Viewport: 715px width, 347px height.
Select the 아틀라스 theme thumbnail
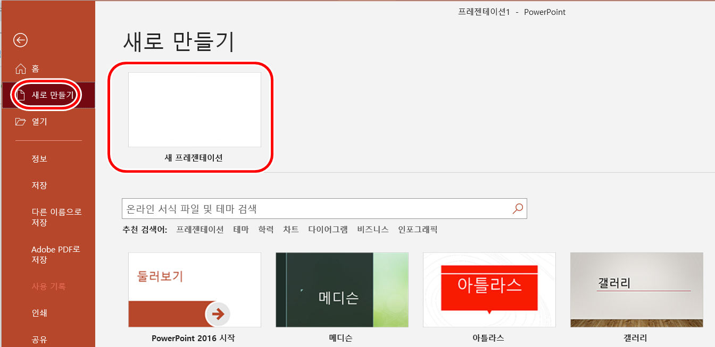(489, 290)
